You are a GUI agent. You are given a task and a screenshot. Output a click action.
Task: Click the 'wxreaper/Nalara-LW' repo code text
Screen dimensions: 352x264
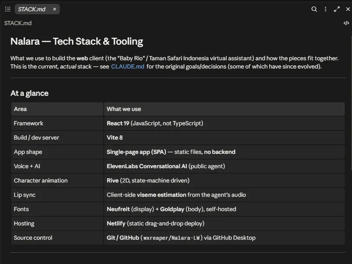(x=172, y=238)
